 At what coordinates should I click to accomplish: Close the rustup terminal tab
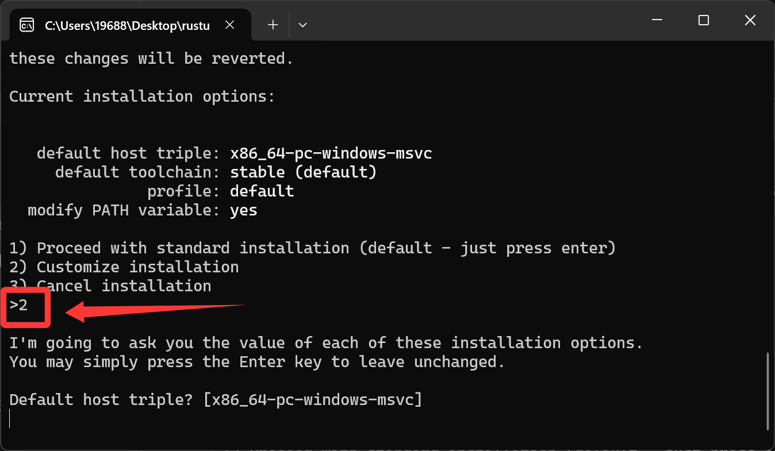click(x=229, y=25)
